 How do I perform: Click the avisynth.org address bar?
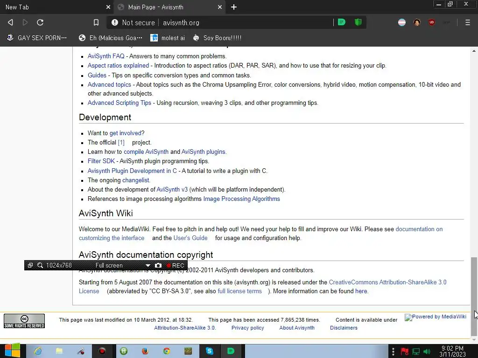coord(181,22)
